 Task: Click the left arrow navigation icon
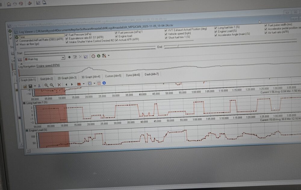pyautogui.click(x=66, y=85)
